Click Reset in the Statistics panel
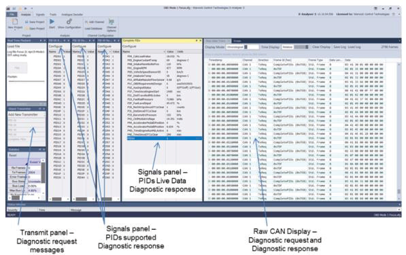The width and height of the screenshot is (406, 255). click(x=13, y=155)
